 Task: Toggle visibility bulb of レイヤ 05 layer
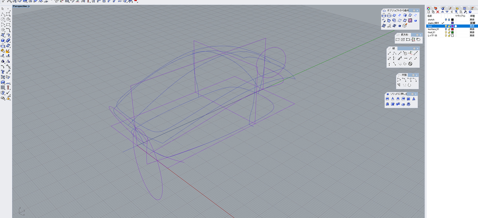click(446, 36)
